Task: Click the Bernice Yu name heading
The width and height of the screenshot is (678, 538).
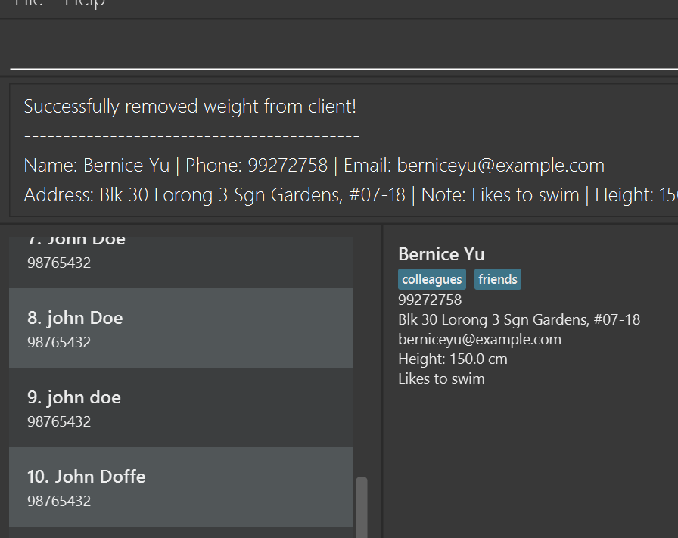Action: (441, 254)
